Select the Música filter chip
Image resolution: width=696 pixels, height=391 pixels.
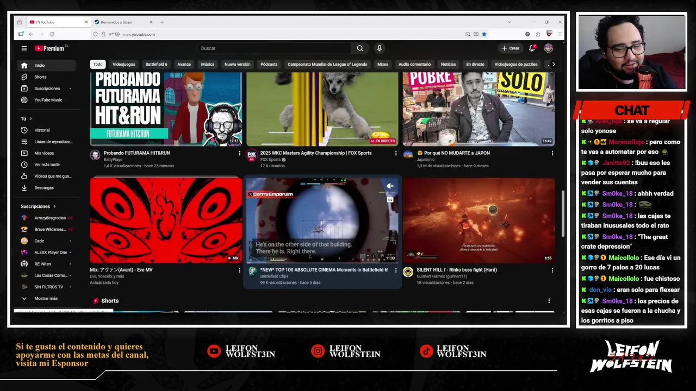pos(208,64)
